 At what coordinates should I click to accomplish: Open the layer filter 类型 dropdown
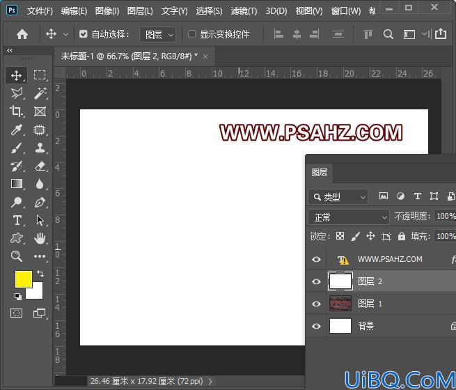coord(338,197)
